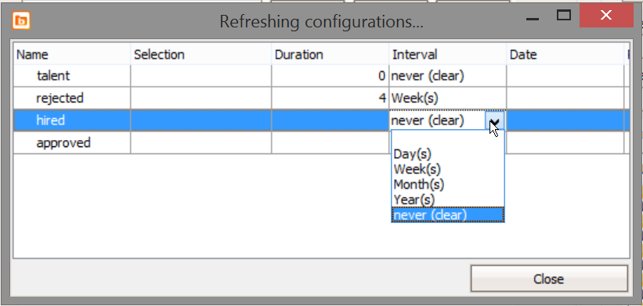Viewport: 643px width, 306px height.
Task: Click the Close button
Action: tap(549, 279)
